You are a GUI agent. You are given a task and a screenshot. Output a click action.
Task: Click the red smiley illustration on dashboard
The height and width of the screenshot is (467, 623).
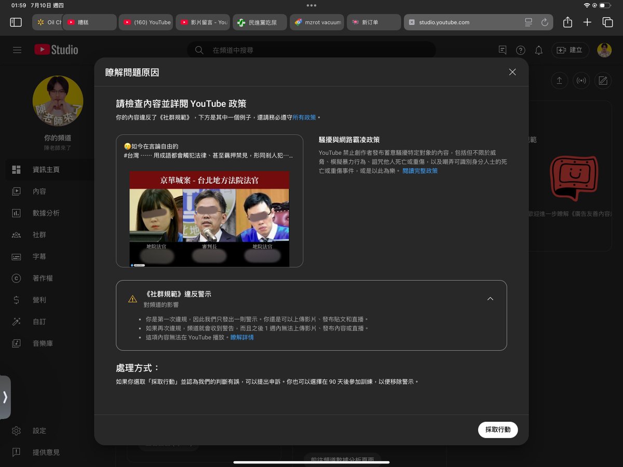(574, 178)
